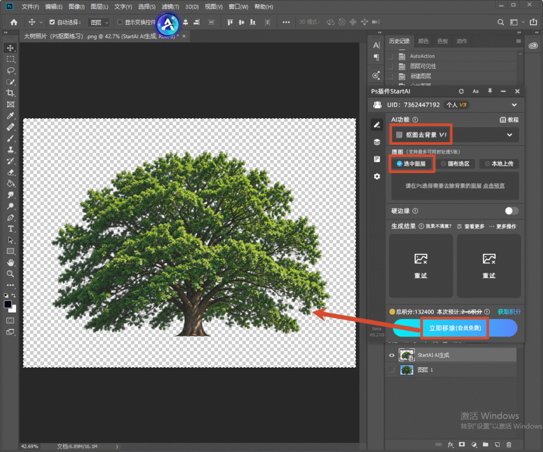
Task: Open the 抠图去背景 function dropdown
Action: pyautogui.click(x=454, y=135)
